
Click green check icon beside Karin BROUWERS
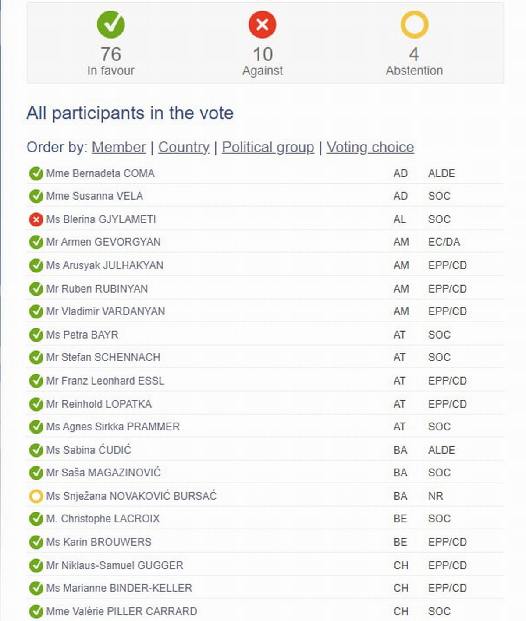point(36,542)
